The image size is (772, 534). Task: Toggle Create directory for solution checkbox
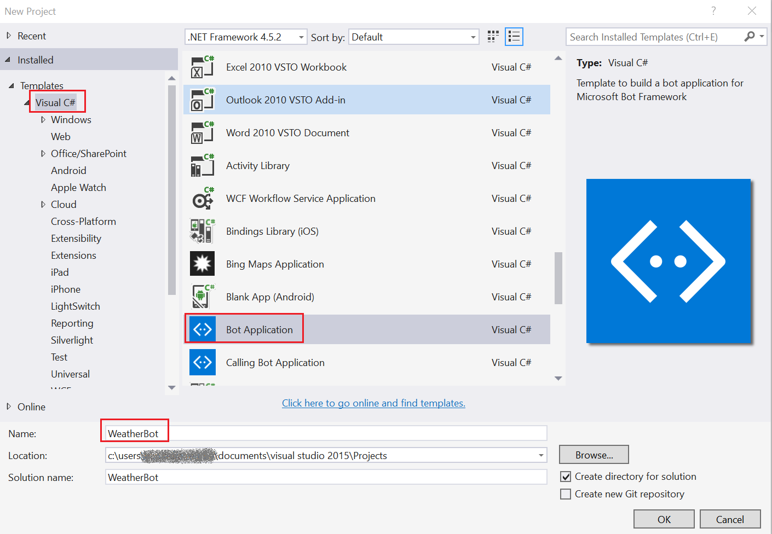pyautogui.click(x=566, y=477)
